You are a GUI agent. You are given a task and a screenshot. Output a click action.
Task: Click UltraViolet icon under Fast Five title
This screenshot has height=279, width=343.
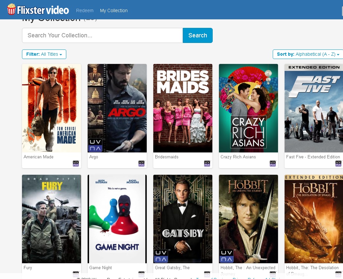(x=338, y=163)
